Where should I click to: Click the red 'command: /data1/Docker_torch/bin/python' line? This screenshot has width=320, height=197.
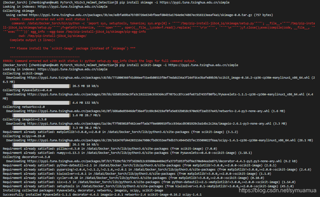(159, 27)
